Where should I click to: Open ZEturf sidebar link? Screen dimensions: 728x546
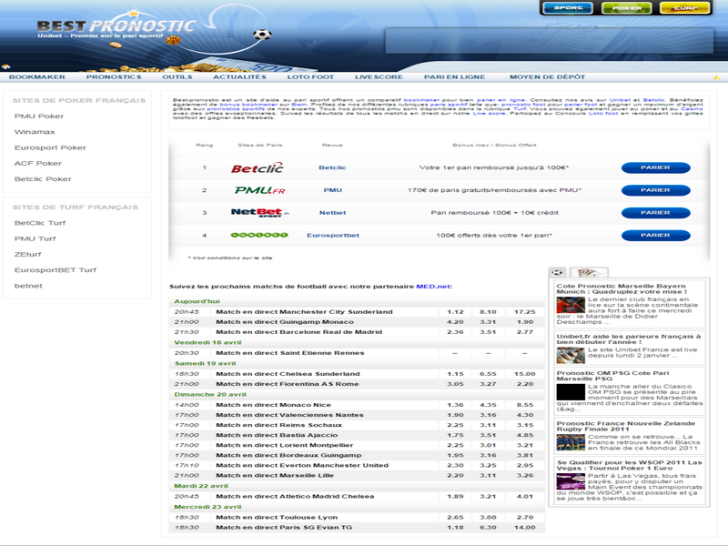coord(28,255)
